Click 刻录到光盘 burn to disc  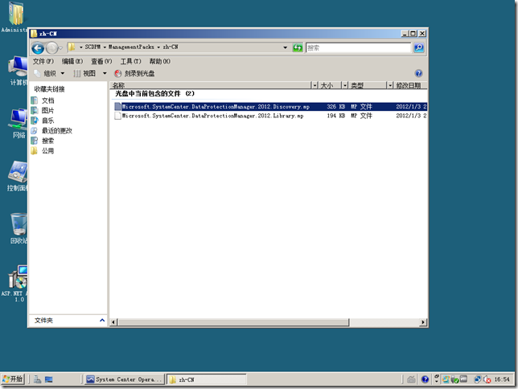point(135,73)
